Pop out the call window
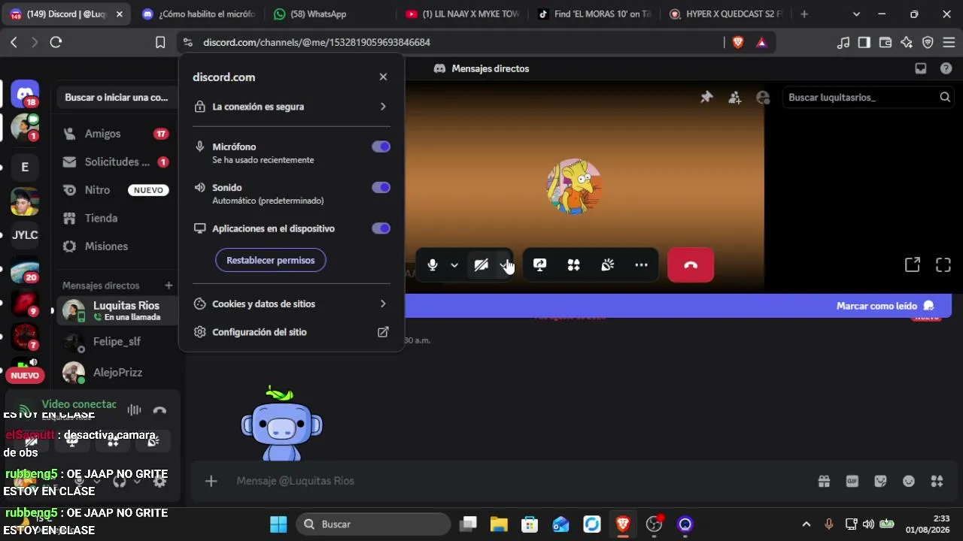Screen dimensions: 963x541 (913, 264)
